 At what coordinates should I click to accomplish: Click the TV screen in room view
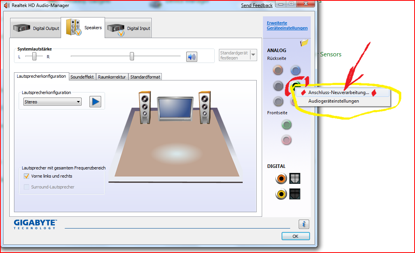[175, 109]
